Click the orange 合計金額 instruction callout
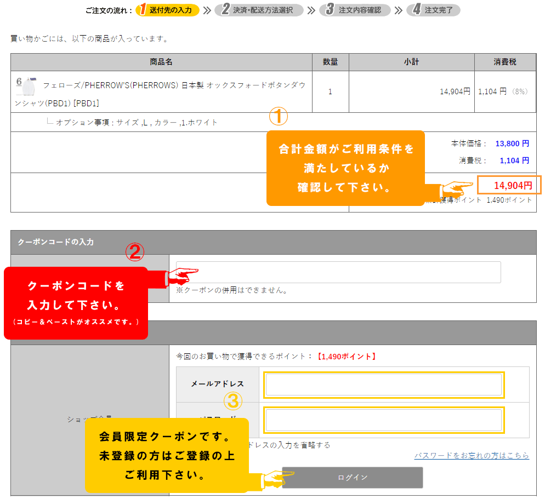This screenshot has width=545, height=499. (x=345, y=168)
